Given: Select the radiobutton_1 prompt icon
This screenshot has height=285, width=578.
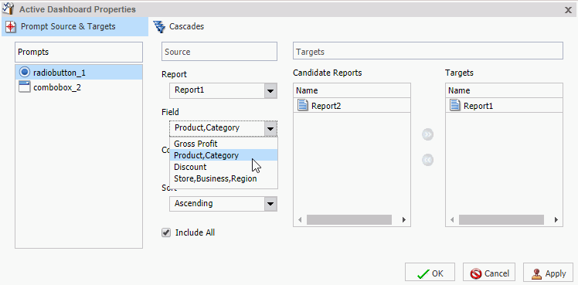Looking at the screenshot, I should tap(24, 72).
